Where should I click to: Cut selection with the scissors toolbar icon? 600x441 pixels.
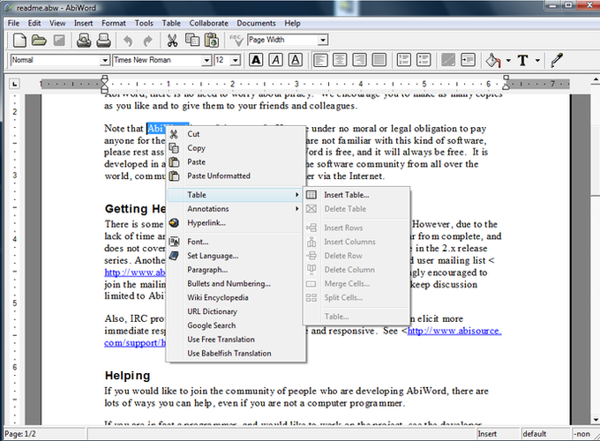click(x=172, y=40)
